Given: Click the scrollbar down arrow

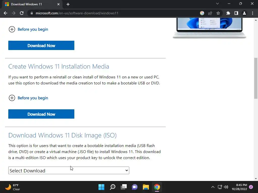Looking at the screenshot, I should point(256,179).
